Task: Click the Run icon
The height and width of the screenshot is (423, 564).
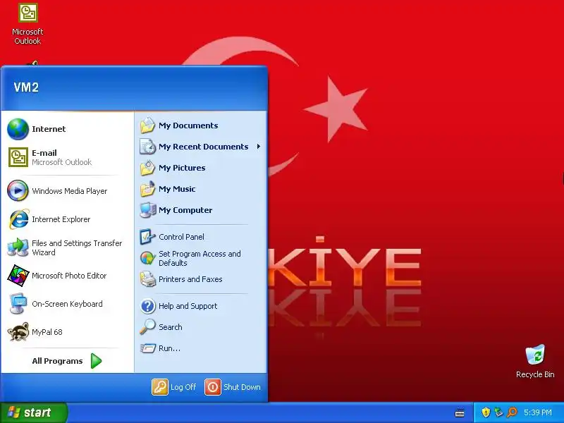Action: (x=147, y=348)
